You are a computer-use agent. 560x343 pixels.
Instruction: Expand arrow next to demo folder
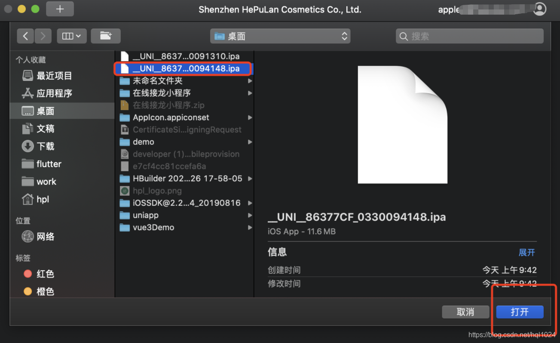(x=250, y=142)
